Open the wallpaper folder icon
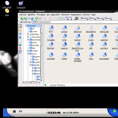Image resolution: width=118 pixels, height=118 pixels. [x=104, y=56]
